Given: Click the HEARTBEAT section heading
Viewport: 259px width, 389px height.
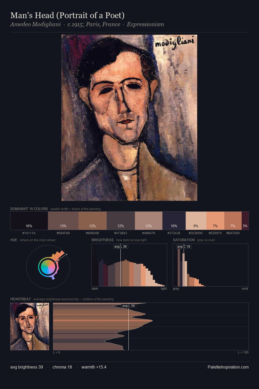Looking at the screenshot, I should point(20,299).
